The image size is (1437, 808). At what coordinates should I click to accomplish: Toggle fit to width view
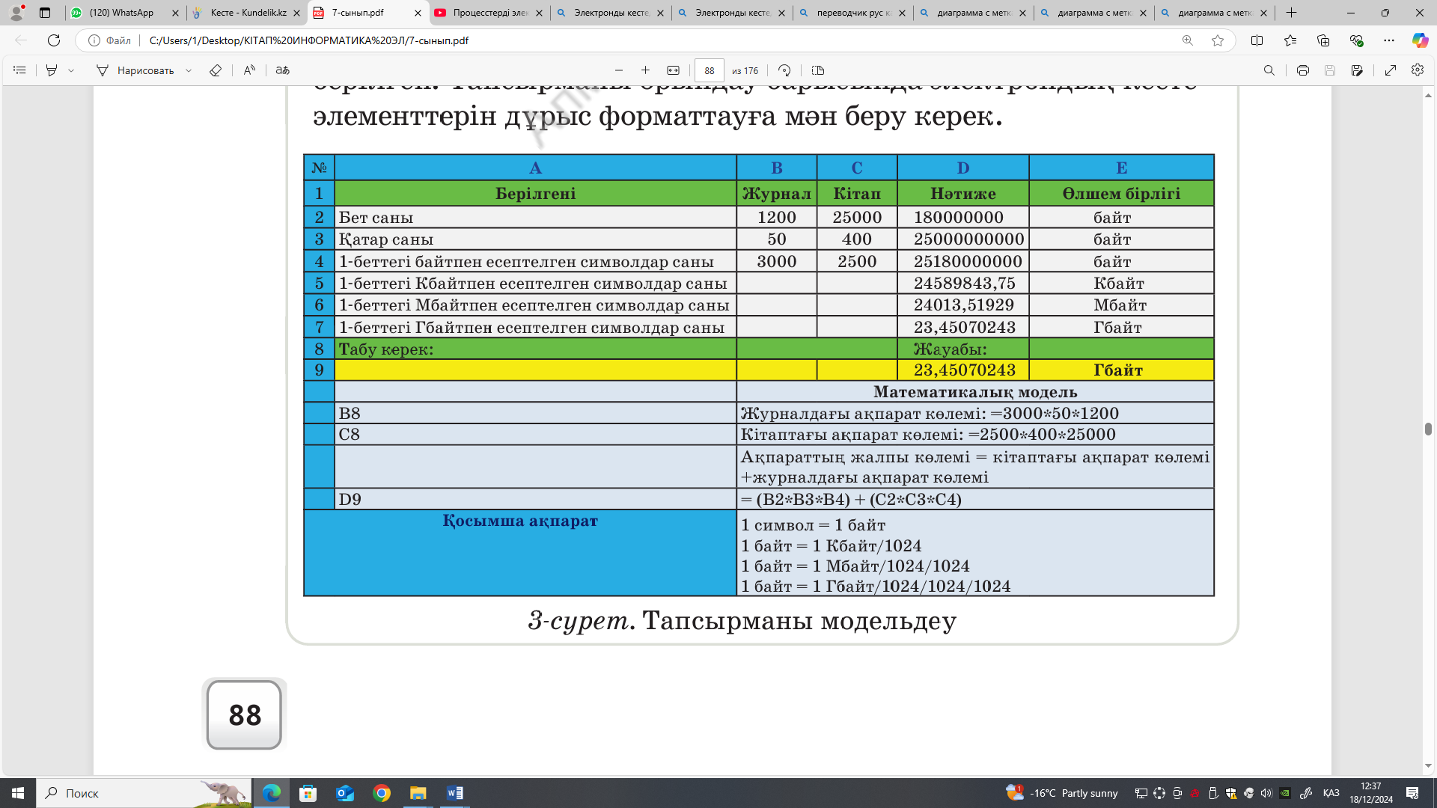tap(674, 70)
